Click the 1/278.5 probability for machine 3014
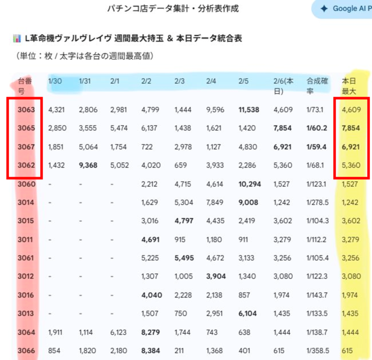Screen dimensions: 372x360 coord(318,202)
